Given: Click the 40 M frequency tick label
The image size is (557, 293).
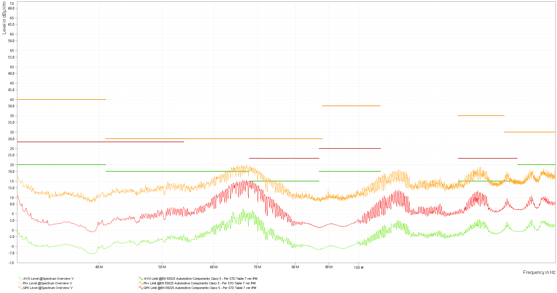Looking at the screenshot, I should click(x=99, y=267).
